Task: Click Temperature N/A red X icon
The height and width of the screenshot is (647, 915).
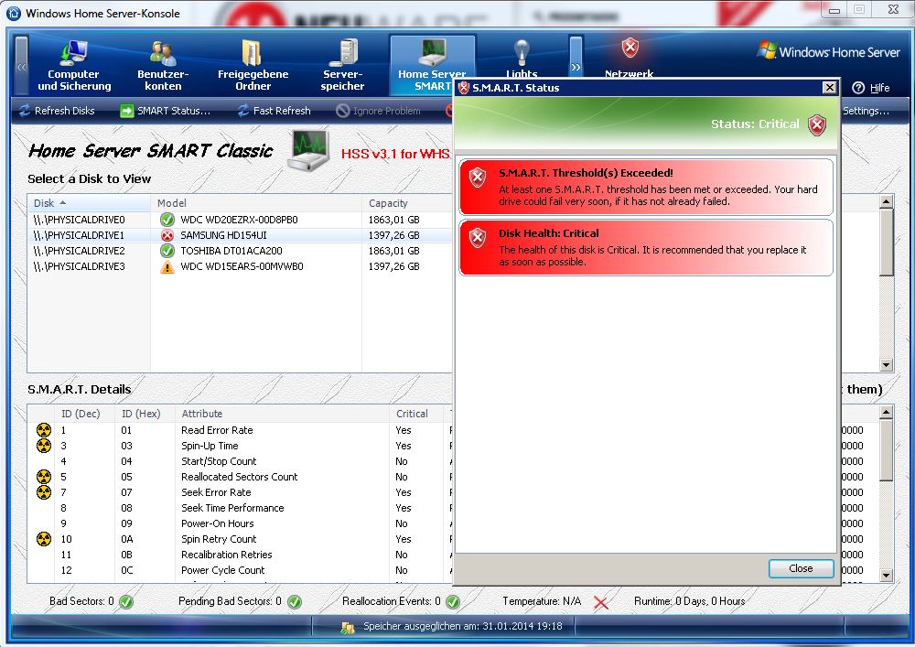Action: tap(600, 603)
